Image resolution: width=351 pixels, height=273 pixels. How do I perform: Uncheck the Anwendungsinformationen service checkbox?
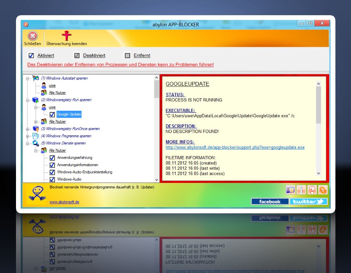52,165
